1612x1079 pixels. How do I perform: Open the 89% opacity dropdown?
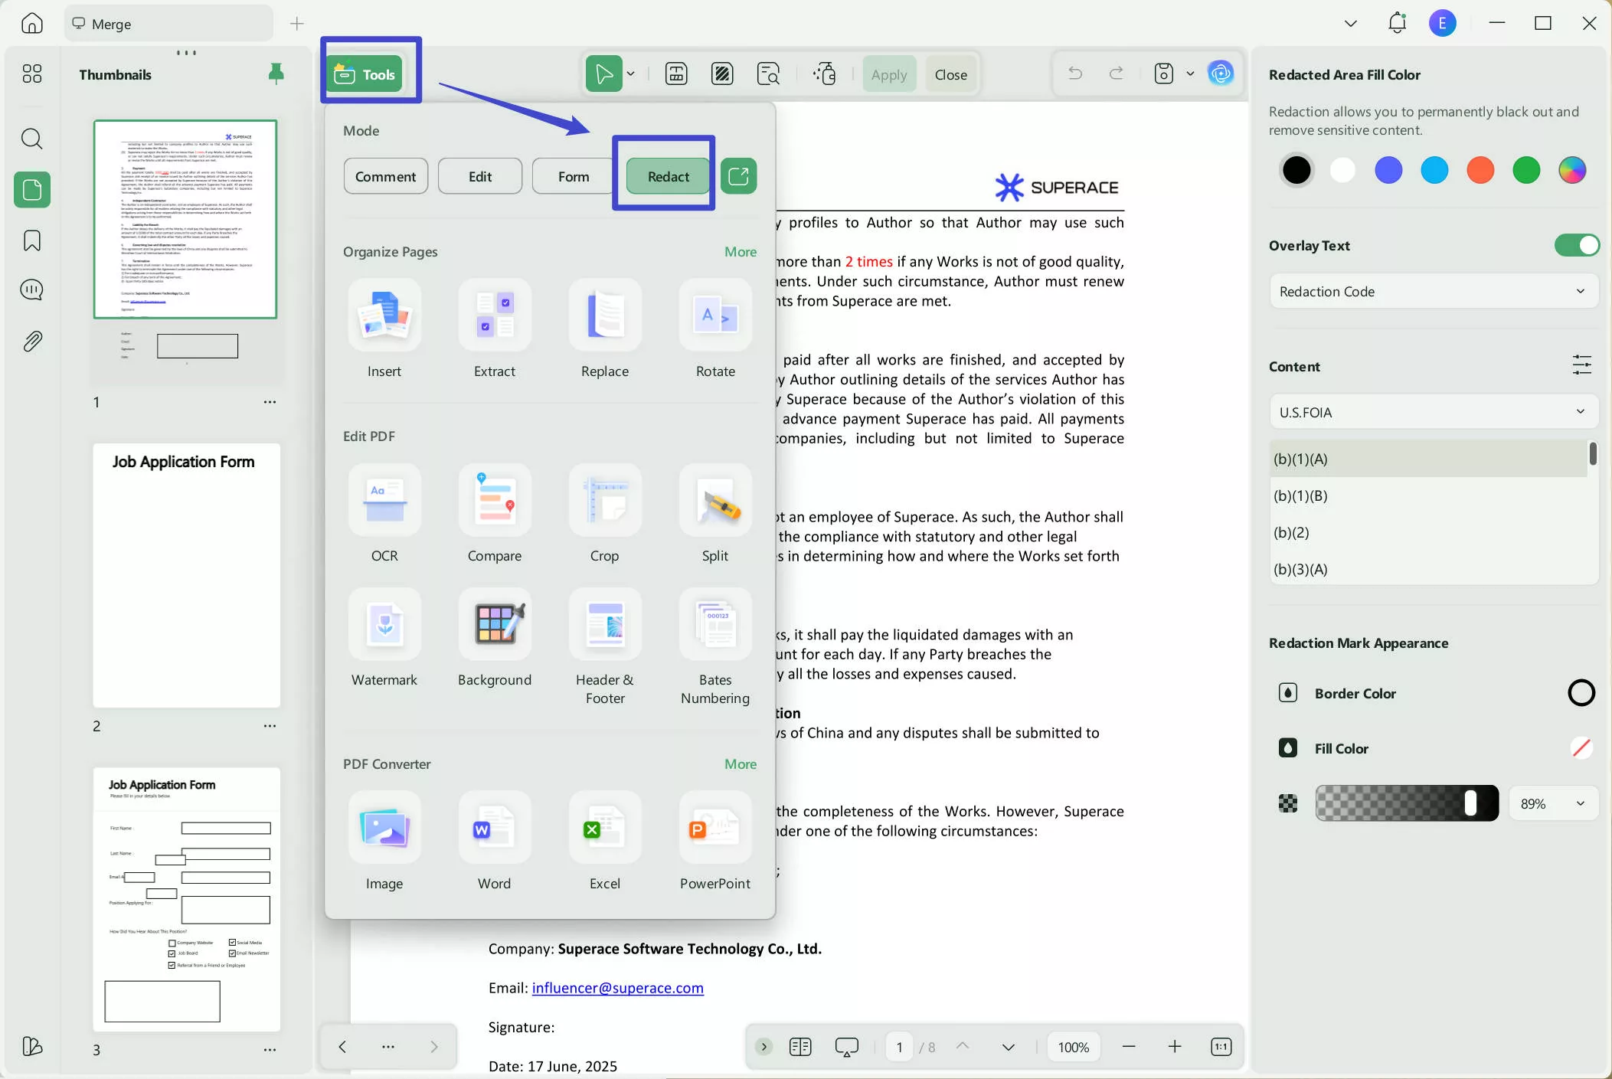tap(1554, 803)
